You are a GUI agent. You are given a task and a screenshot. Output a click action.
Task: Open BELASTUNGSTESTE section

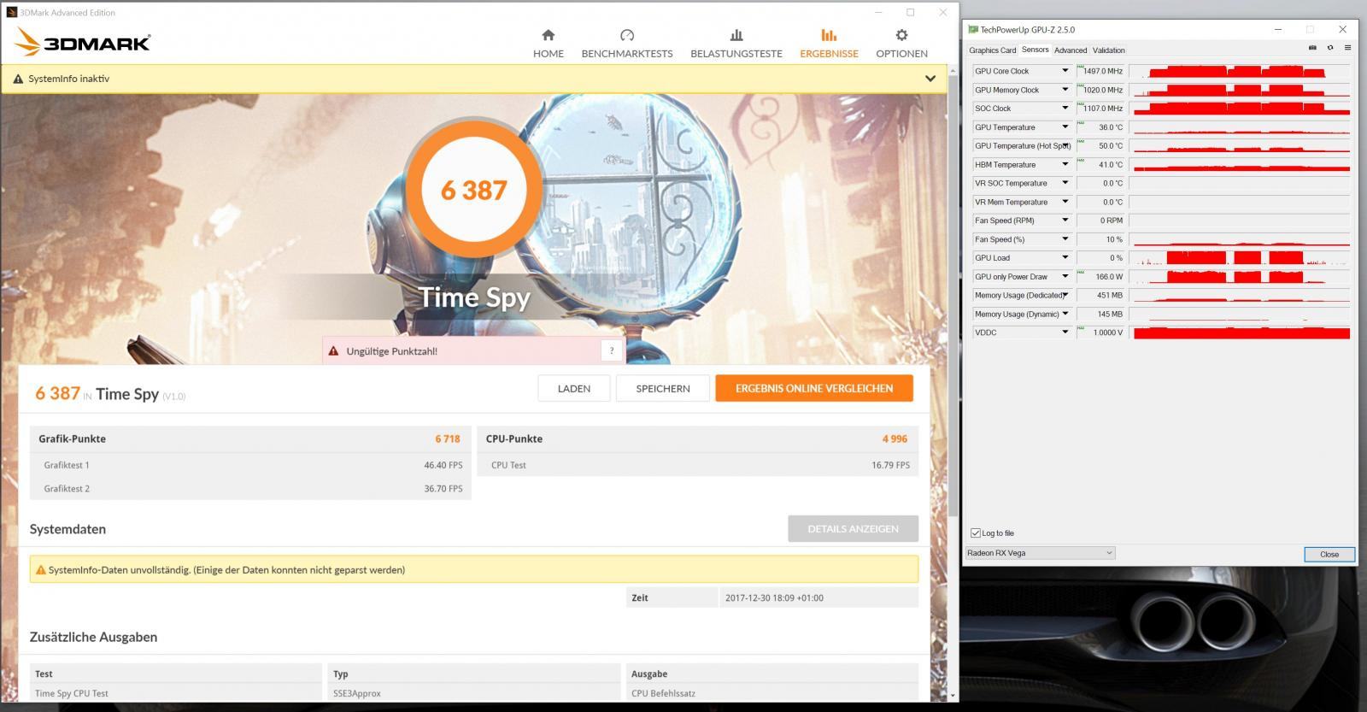click(736, 44)
